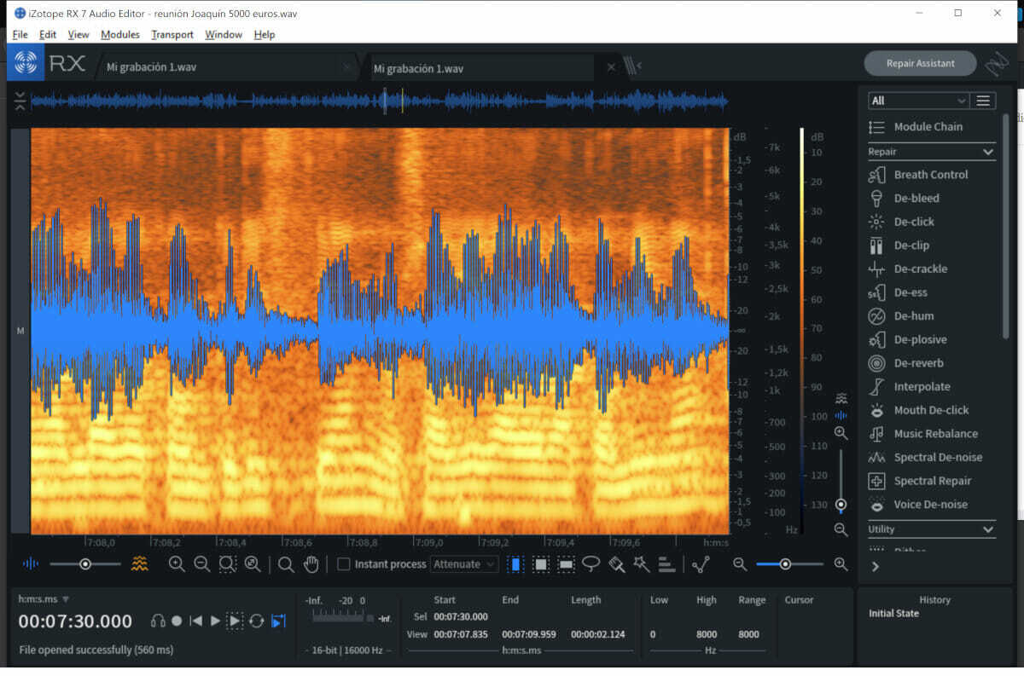Toggle the time selection tool
The height and width of the screenshot is (676, 1024).
pos(515,564)
